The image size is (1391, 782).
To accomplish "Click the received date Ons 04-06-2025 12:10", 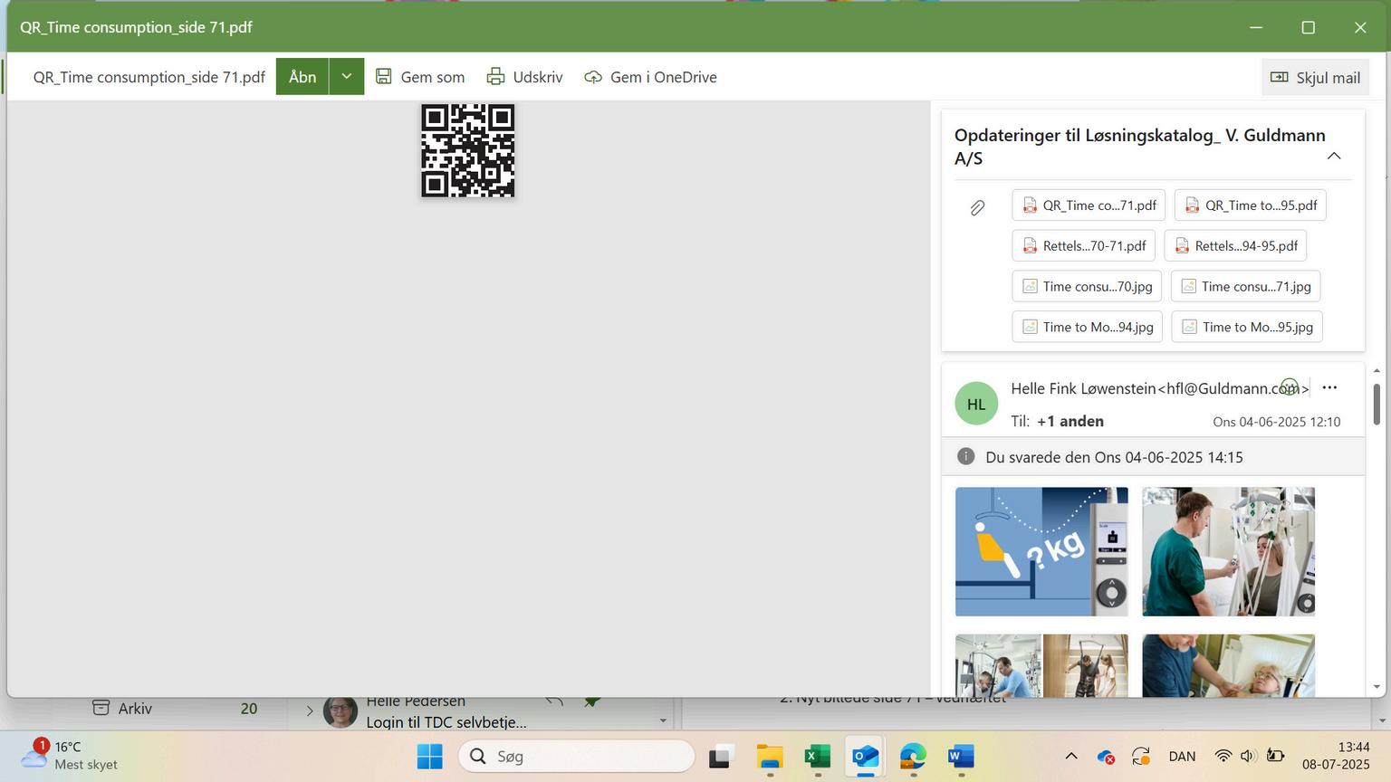I will point(1277,422).
